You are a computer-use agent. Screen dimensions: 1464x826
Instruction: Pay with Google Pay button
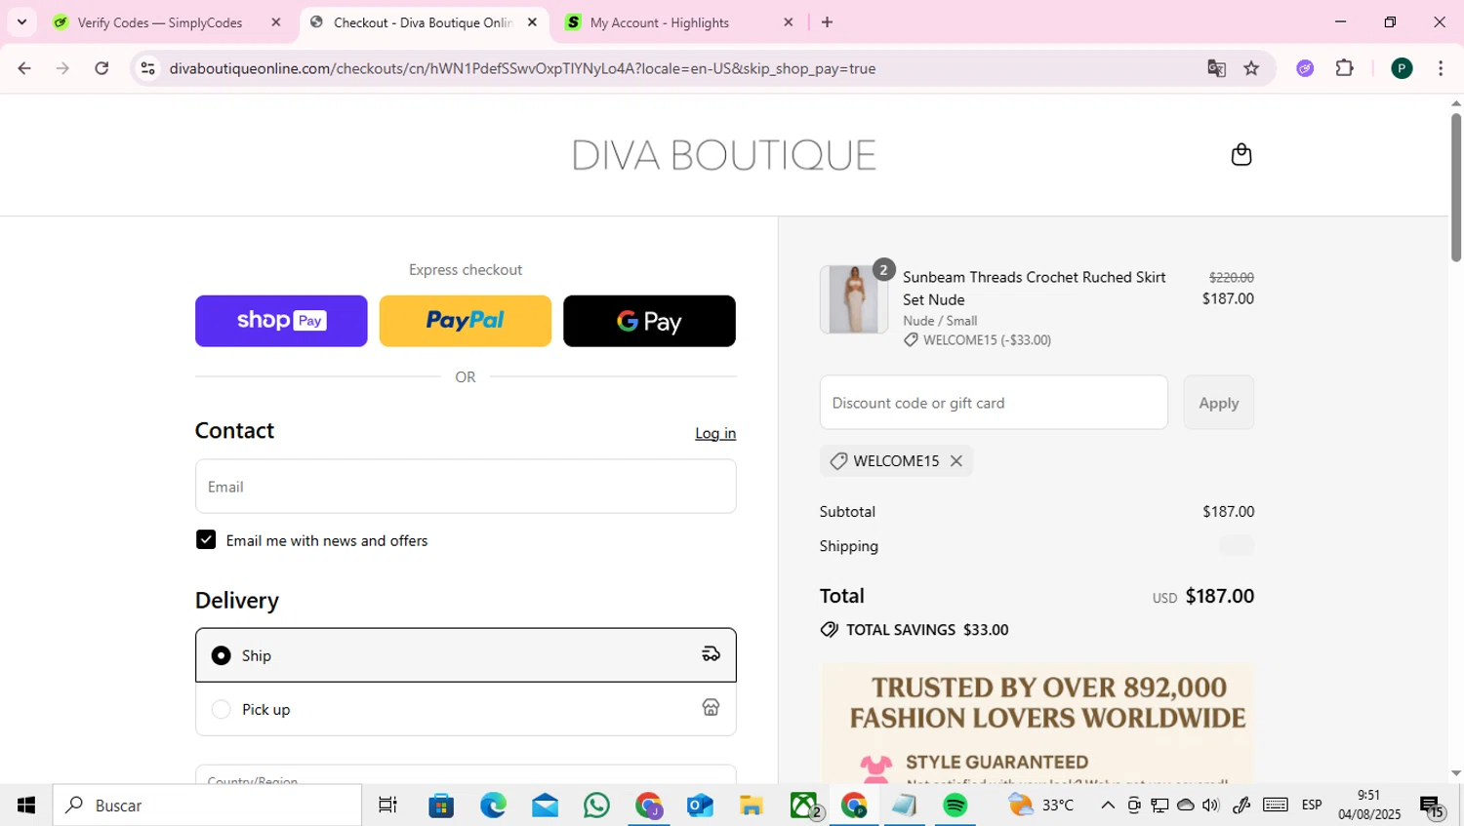pos(649,321)
